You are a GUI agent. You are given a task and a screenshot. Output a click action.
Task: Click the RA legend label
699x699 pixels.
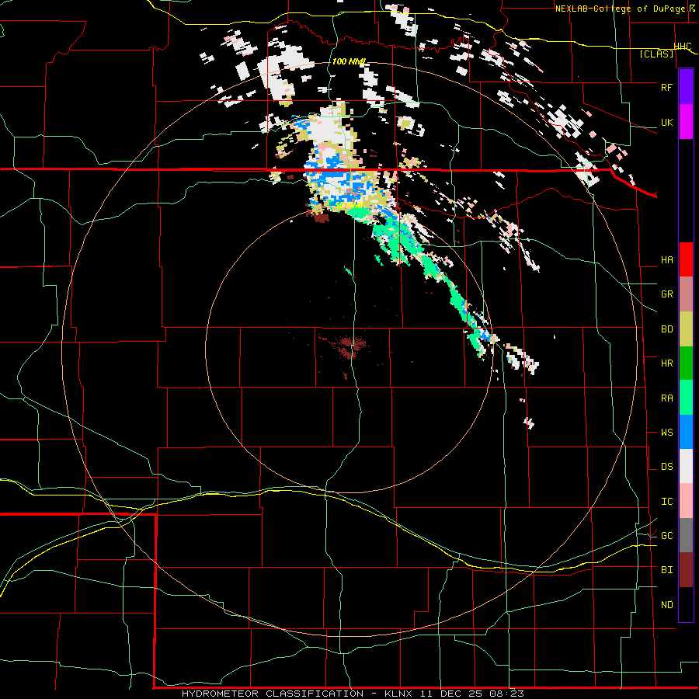point(666,398)
